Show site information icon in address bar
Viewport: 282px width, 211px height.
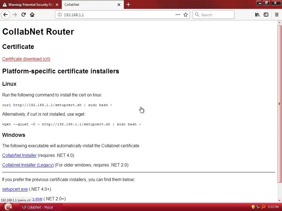pyautogui.click(x=60, y=15)
